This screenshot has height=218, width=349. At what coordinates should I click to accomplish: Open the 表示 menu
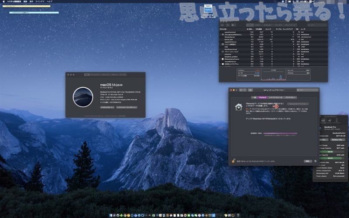(x=31, y=1)
